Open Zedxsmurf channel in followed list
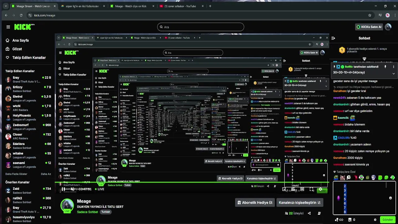 click(x=28, y=127)
